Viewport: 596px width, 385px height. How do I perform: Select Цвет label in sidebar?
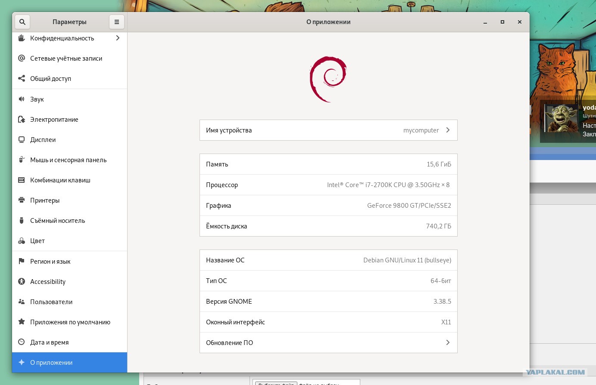[37, 241]
